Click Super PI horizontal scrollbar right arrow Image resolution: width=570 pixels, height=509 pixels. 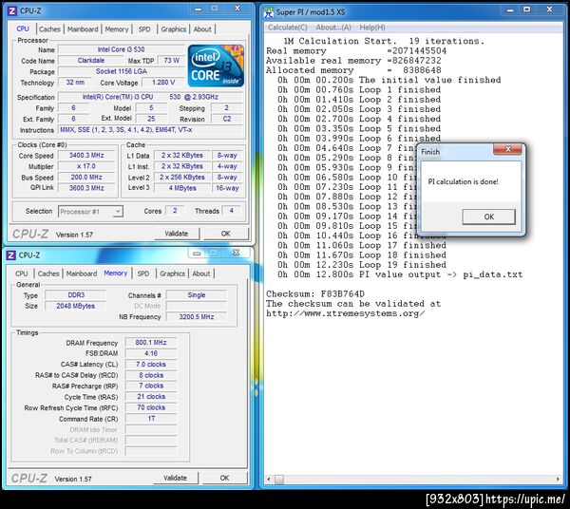click(x=558, y=480)
